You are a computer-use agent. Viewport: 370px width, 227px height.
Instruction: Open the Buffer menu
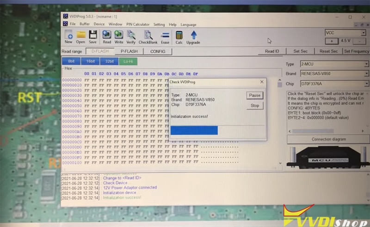(x=85, y=24)
